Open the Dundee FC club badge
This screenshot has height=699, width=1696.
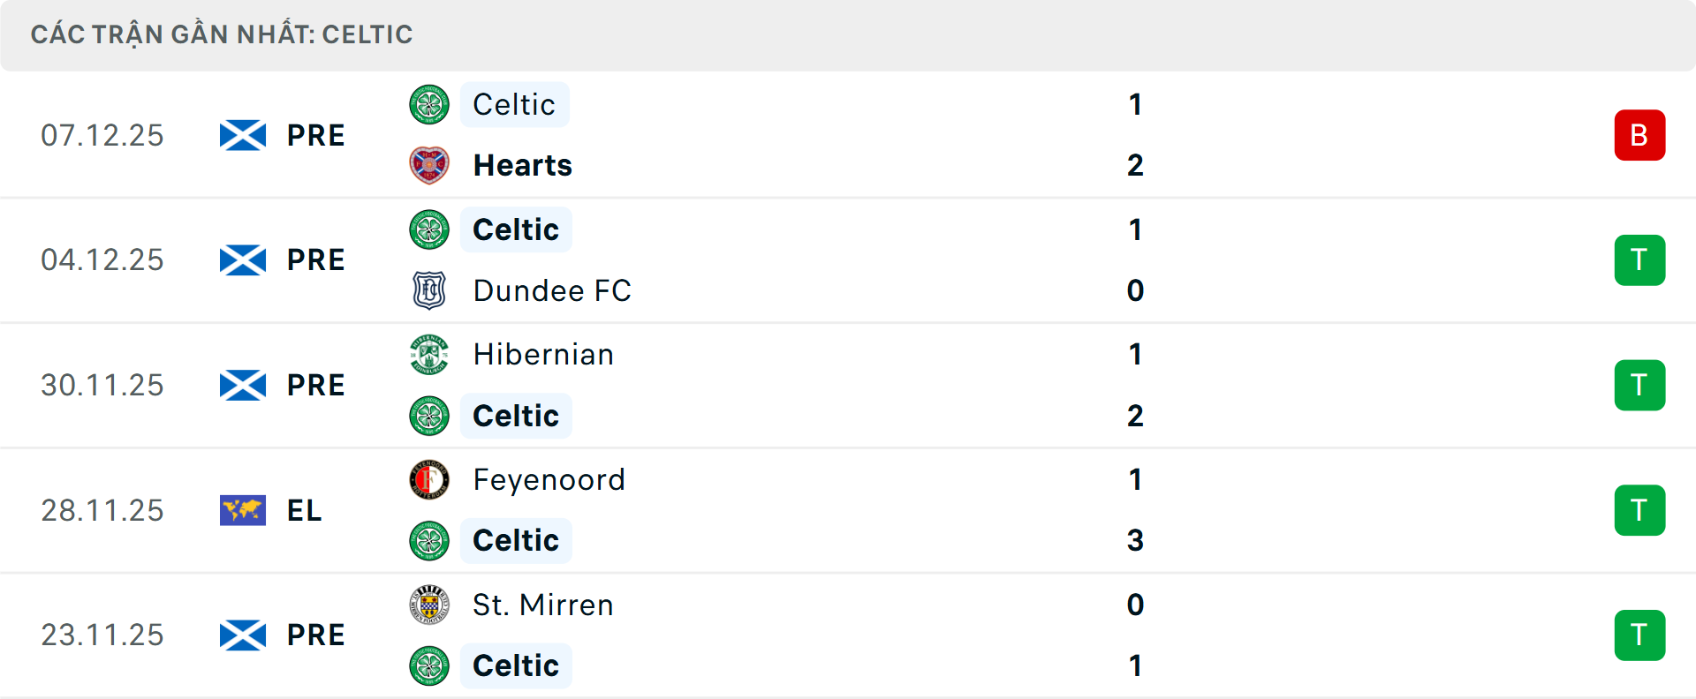(x=428, y=290)
